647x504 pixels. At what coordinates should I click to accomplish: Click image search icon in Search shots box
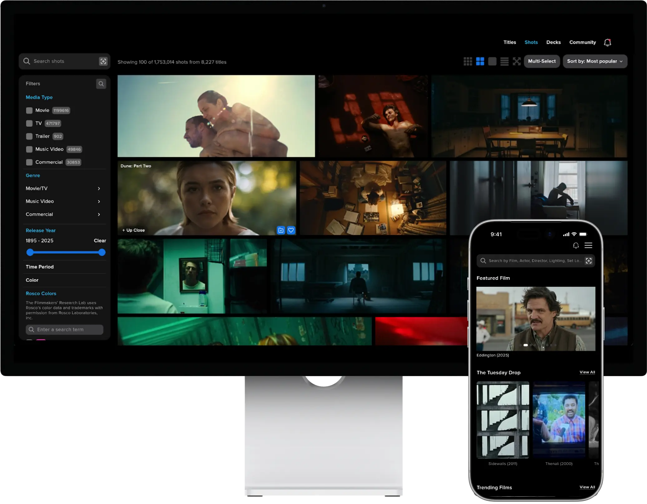pos(103,61)
